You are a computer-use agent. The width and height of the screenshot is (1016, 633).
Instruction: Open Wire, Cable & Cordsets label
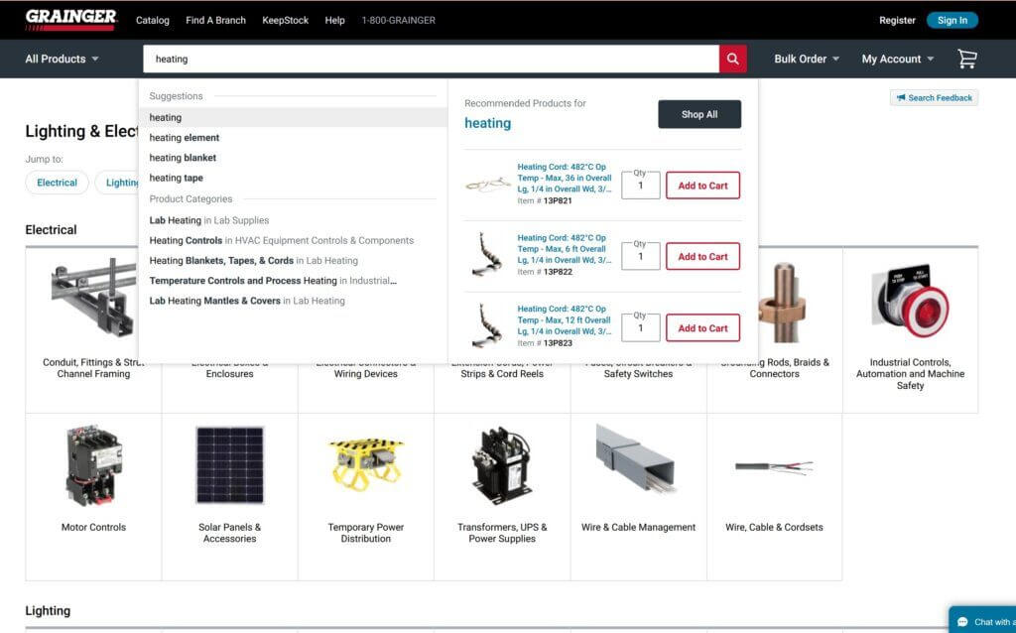coord(774,528)
